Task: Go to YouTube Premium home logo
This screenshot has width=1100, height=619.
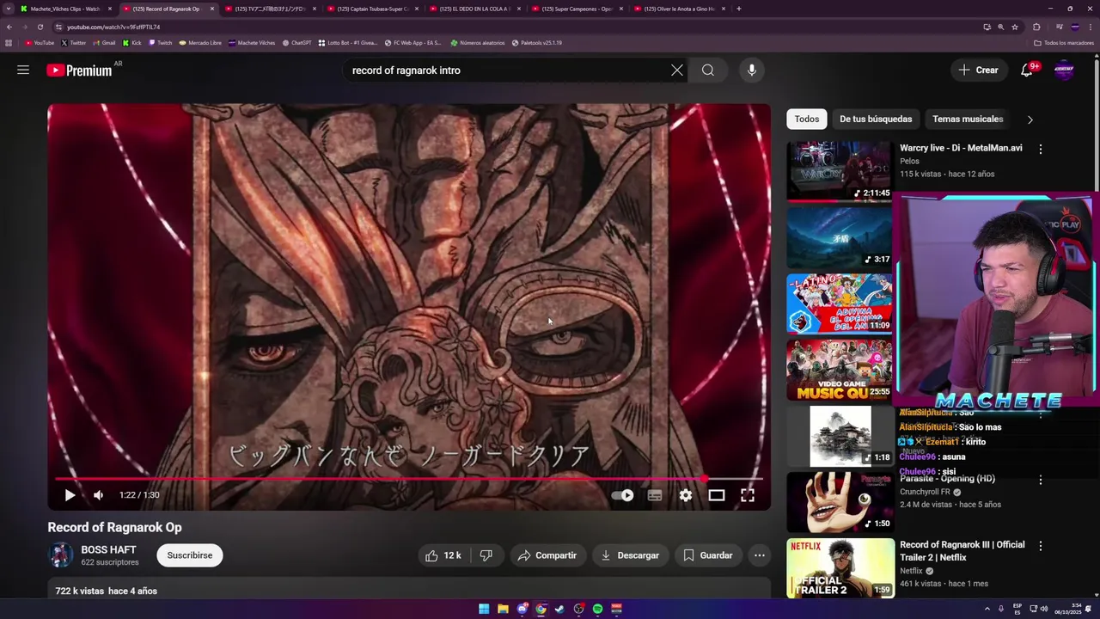Action: (x=79, y=70)
